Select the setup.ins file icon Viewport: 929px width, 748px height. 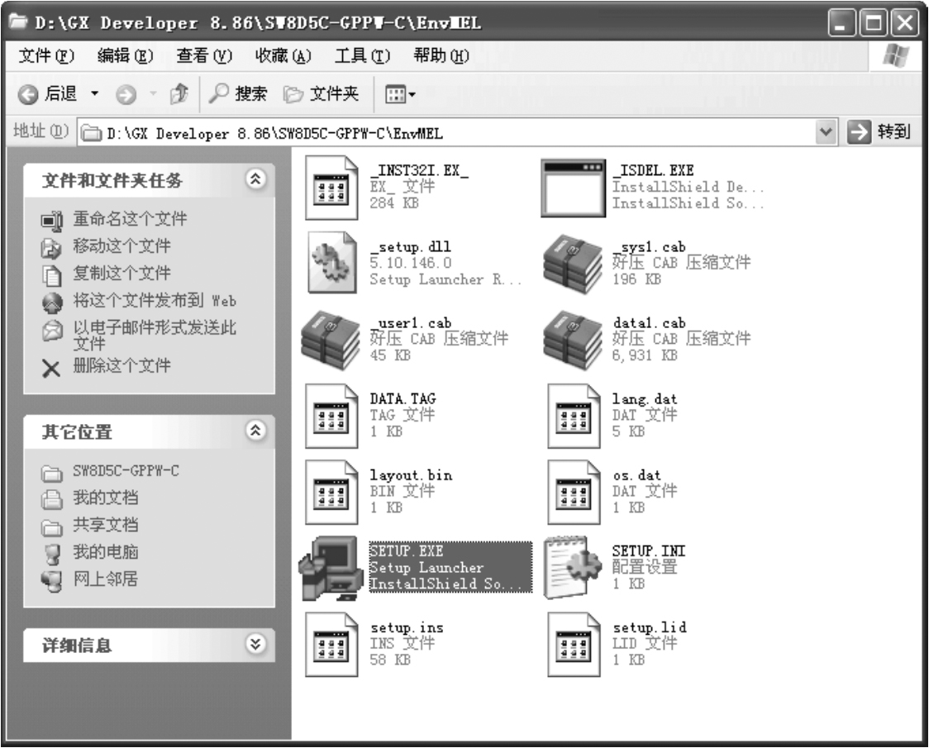click(x=331, y=645)
